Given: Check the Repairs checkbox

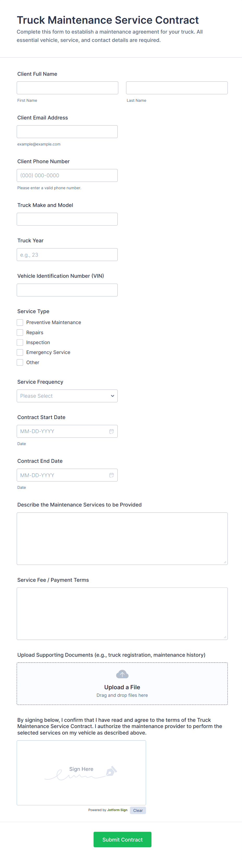Looking at the screenshot, I should pos(20,332).
